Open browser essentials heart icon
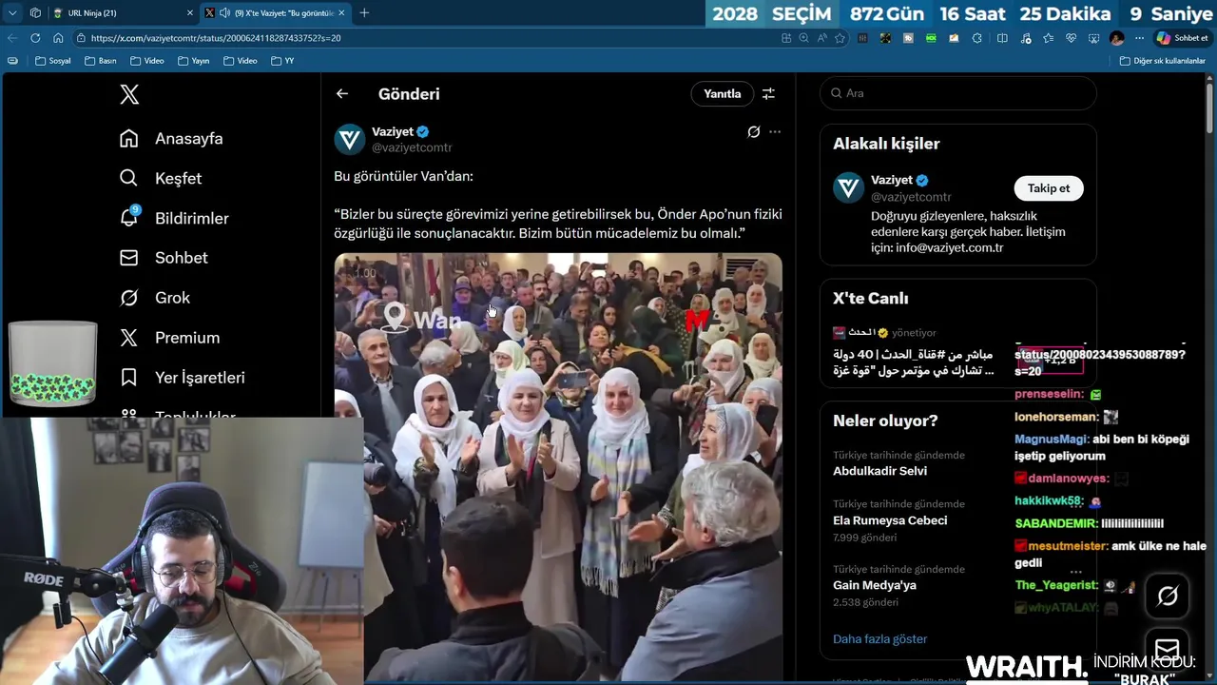Screen dimensions: 1217x685 pyautogui.click(x=1071, y=38)
